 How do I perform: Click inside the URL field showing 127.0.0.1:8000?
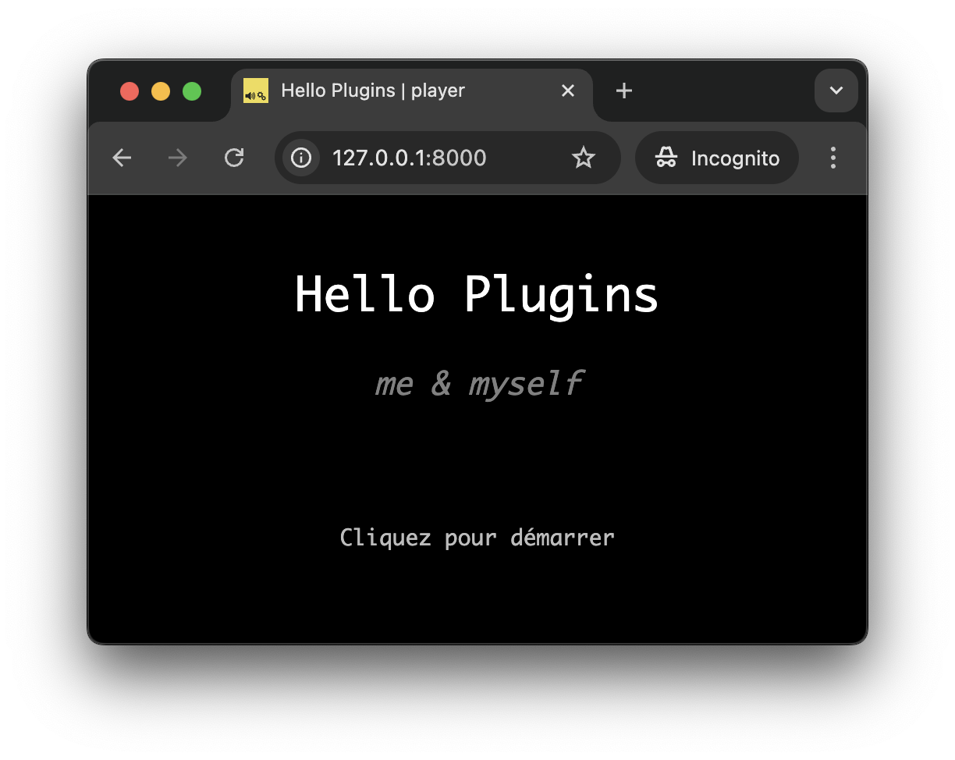pyautogui.click(x=410, y=158)
